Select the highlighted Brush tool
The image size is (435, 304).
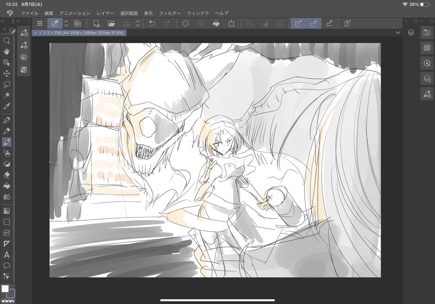coord(7,142)
